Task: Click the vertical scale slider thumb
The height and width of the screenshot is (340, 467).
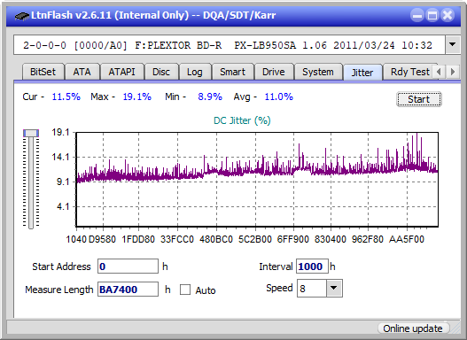Action: tap(31, 133)
